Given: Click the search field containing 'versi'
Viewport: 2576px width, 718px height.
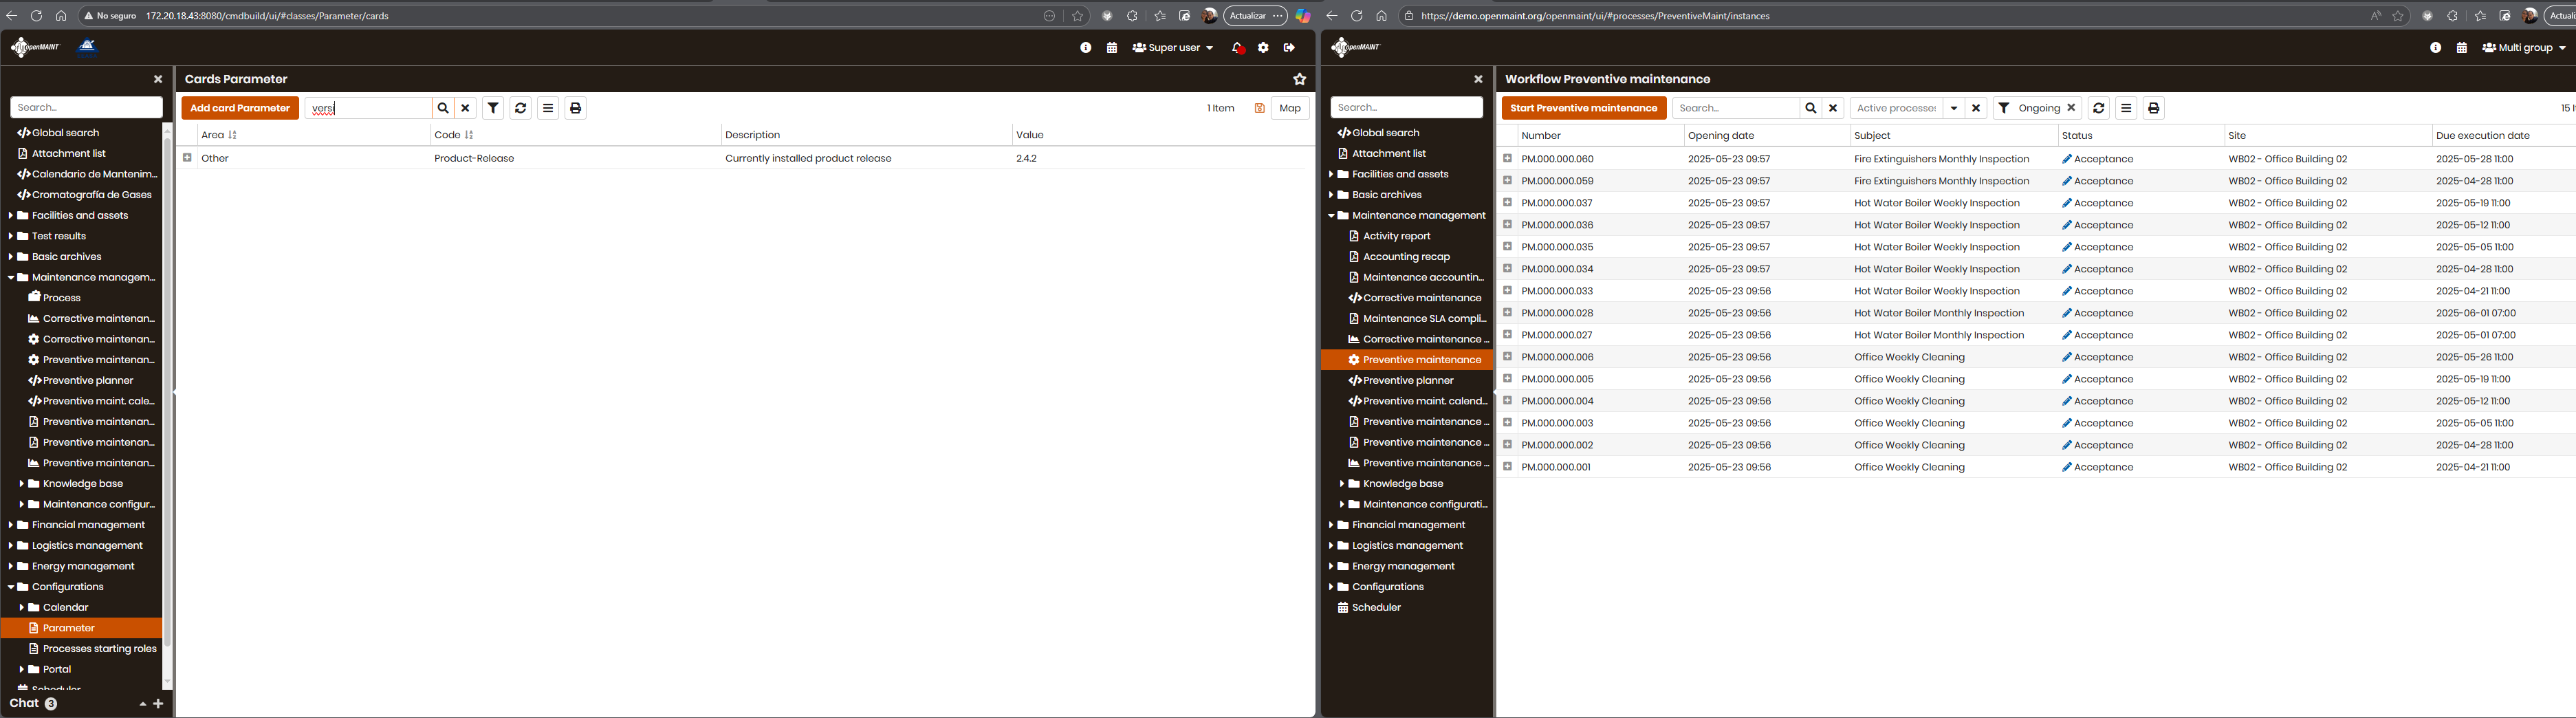Looking at the screenshot, I should pyautogui.click(x=367, y=108).
